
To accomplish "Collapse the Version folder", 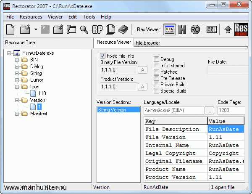I will 17,100.
